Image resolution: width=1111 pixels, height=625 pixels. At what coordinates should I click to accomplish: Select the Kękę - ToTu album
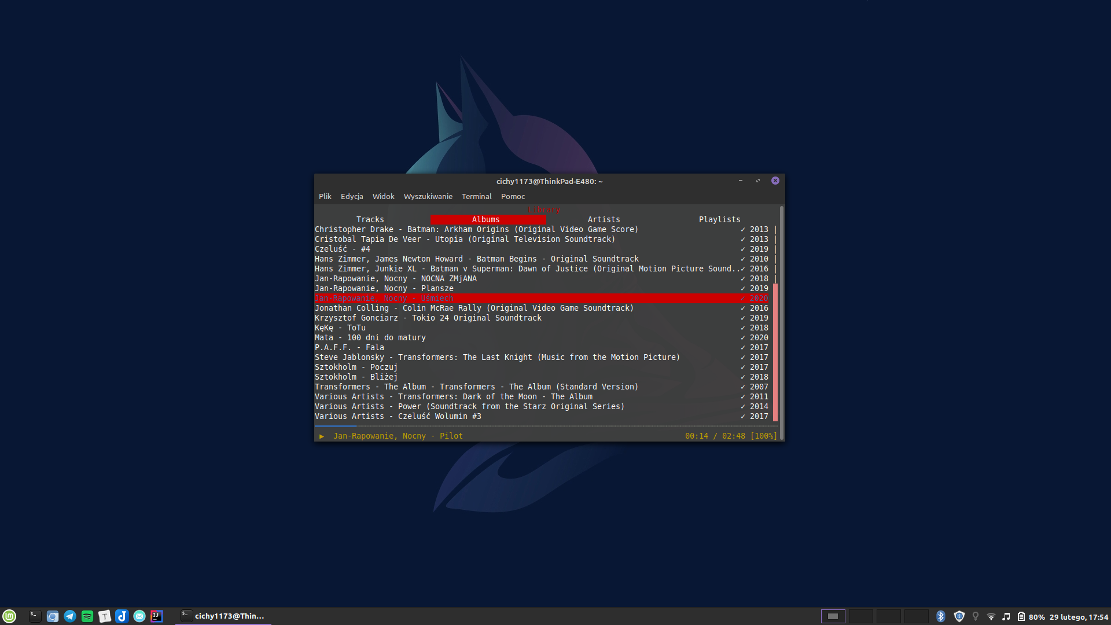[340, 328]
